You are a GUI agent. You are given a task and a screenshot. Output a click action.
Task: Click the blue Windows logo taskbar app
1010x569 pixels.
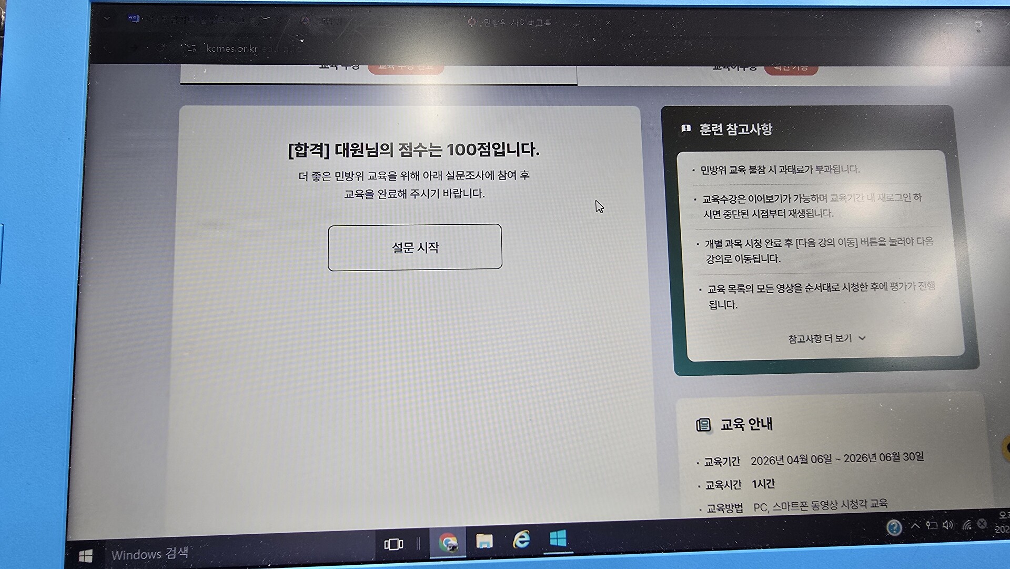558,538
